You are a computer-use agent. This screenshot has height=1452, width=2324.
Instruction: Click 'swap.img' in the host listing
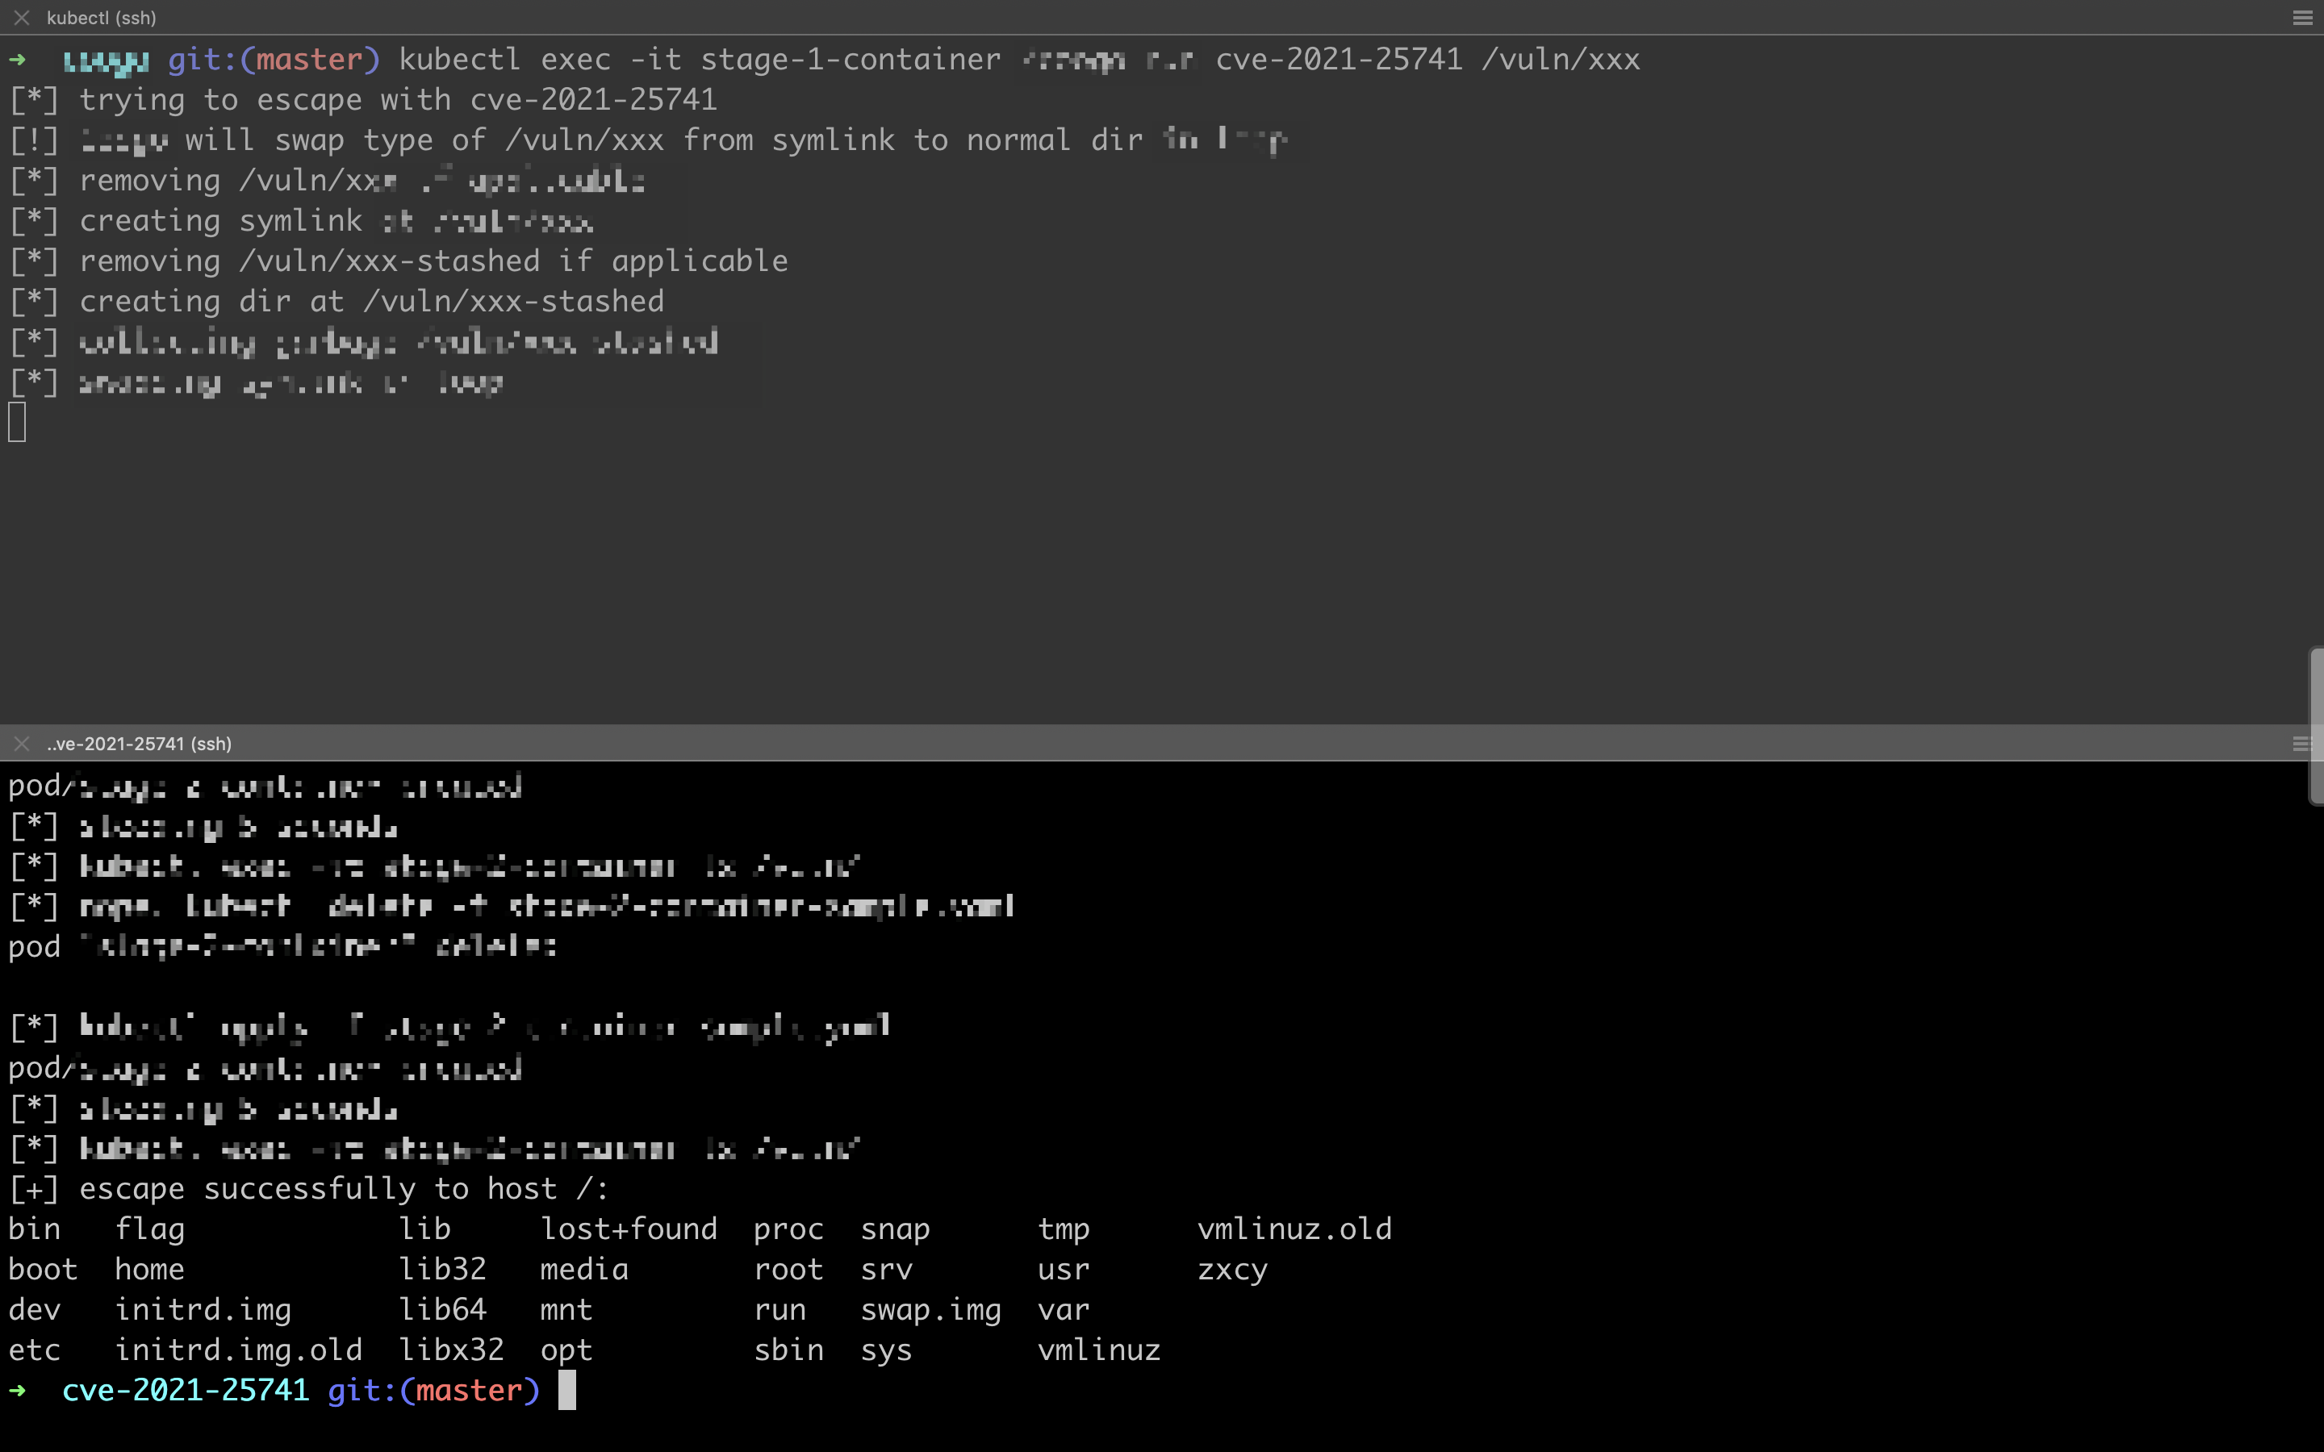(x=930, y=1310)
